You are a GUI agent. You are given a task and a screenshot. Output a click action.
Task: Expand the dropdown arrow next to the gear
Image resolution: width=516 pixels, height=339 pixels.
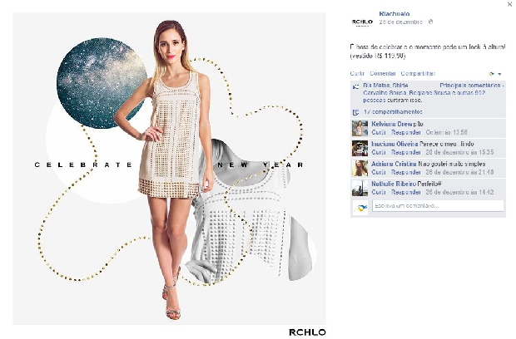pos(499,74)
